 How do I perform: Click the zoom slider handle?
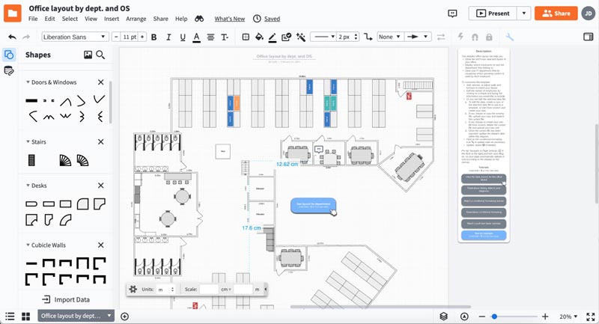(494, 317)
